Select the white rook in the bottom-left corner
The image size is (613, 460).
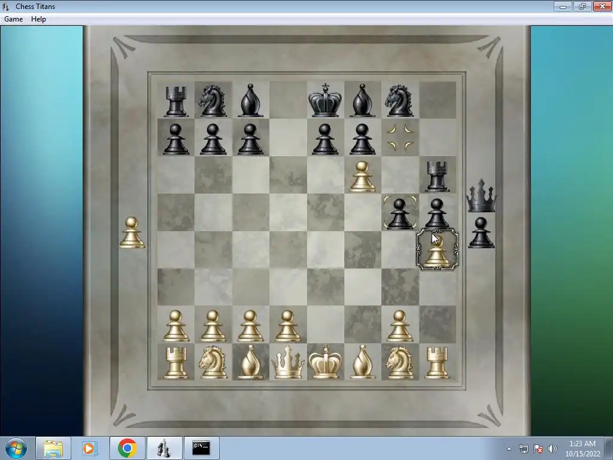[175, 363]
